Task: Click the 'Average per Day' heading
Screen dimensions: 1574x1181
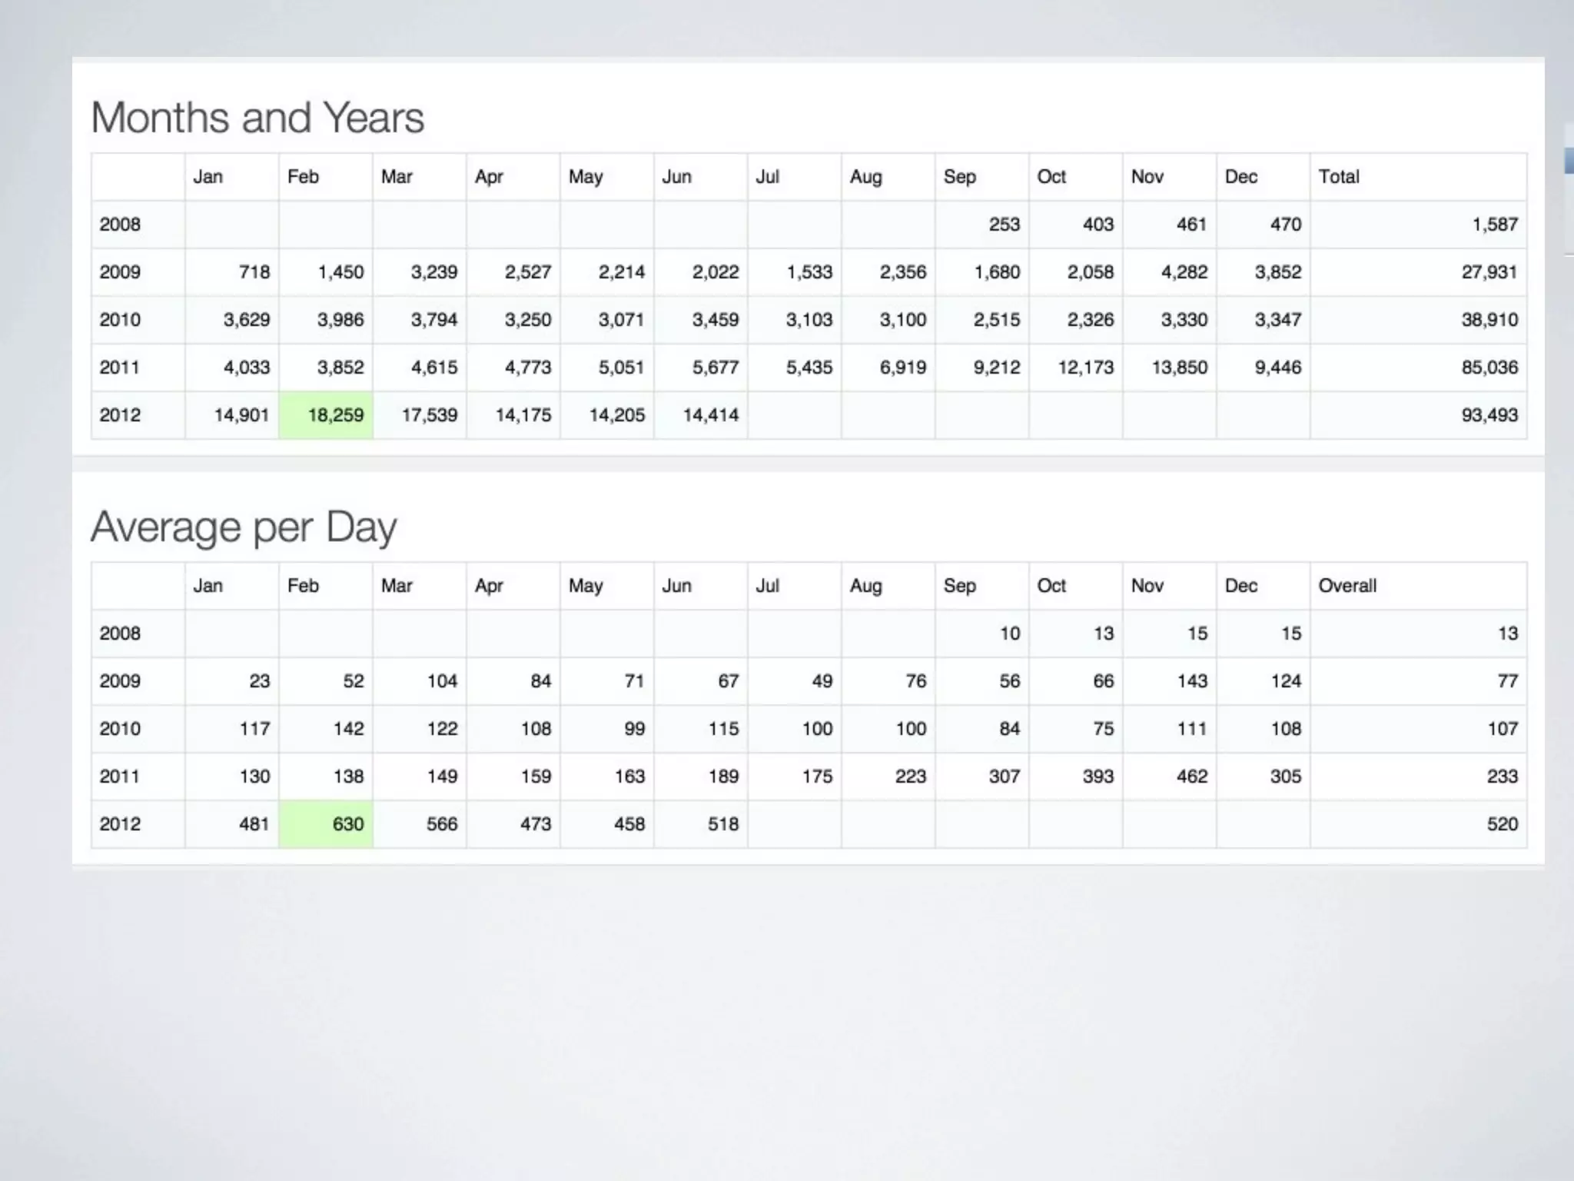Action: click(244, 527)
